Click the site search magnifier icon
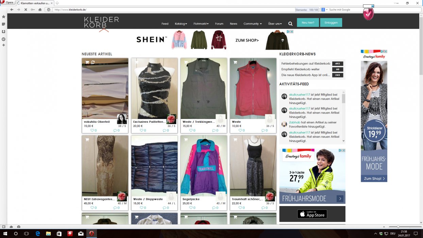This screenshot has width=423, height=238. [x=290, y=24]
